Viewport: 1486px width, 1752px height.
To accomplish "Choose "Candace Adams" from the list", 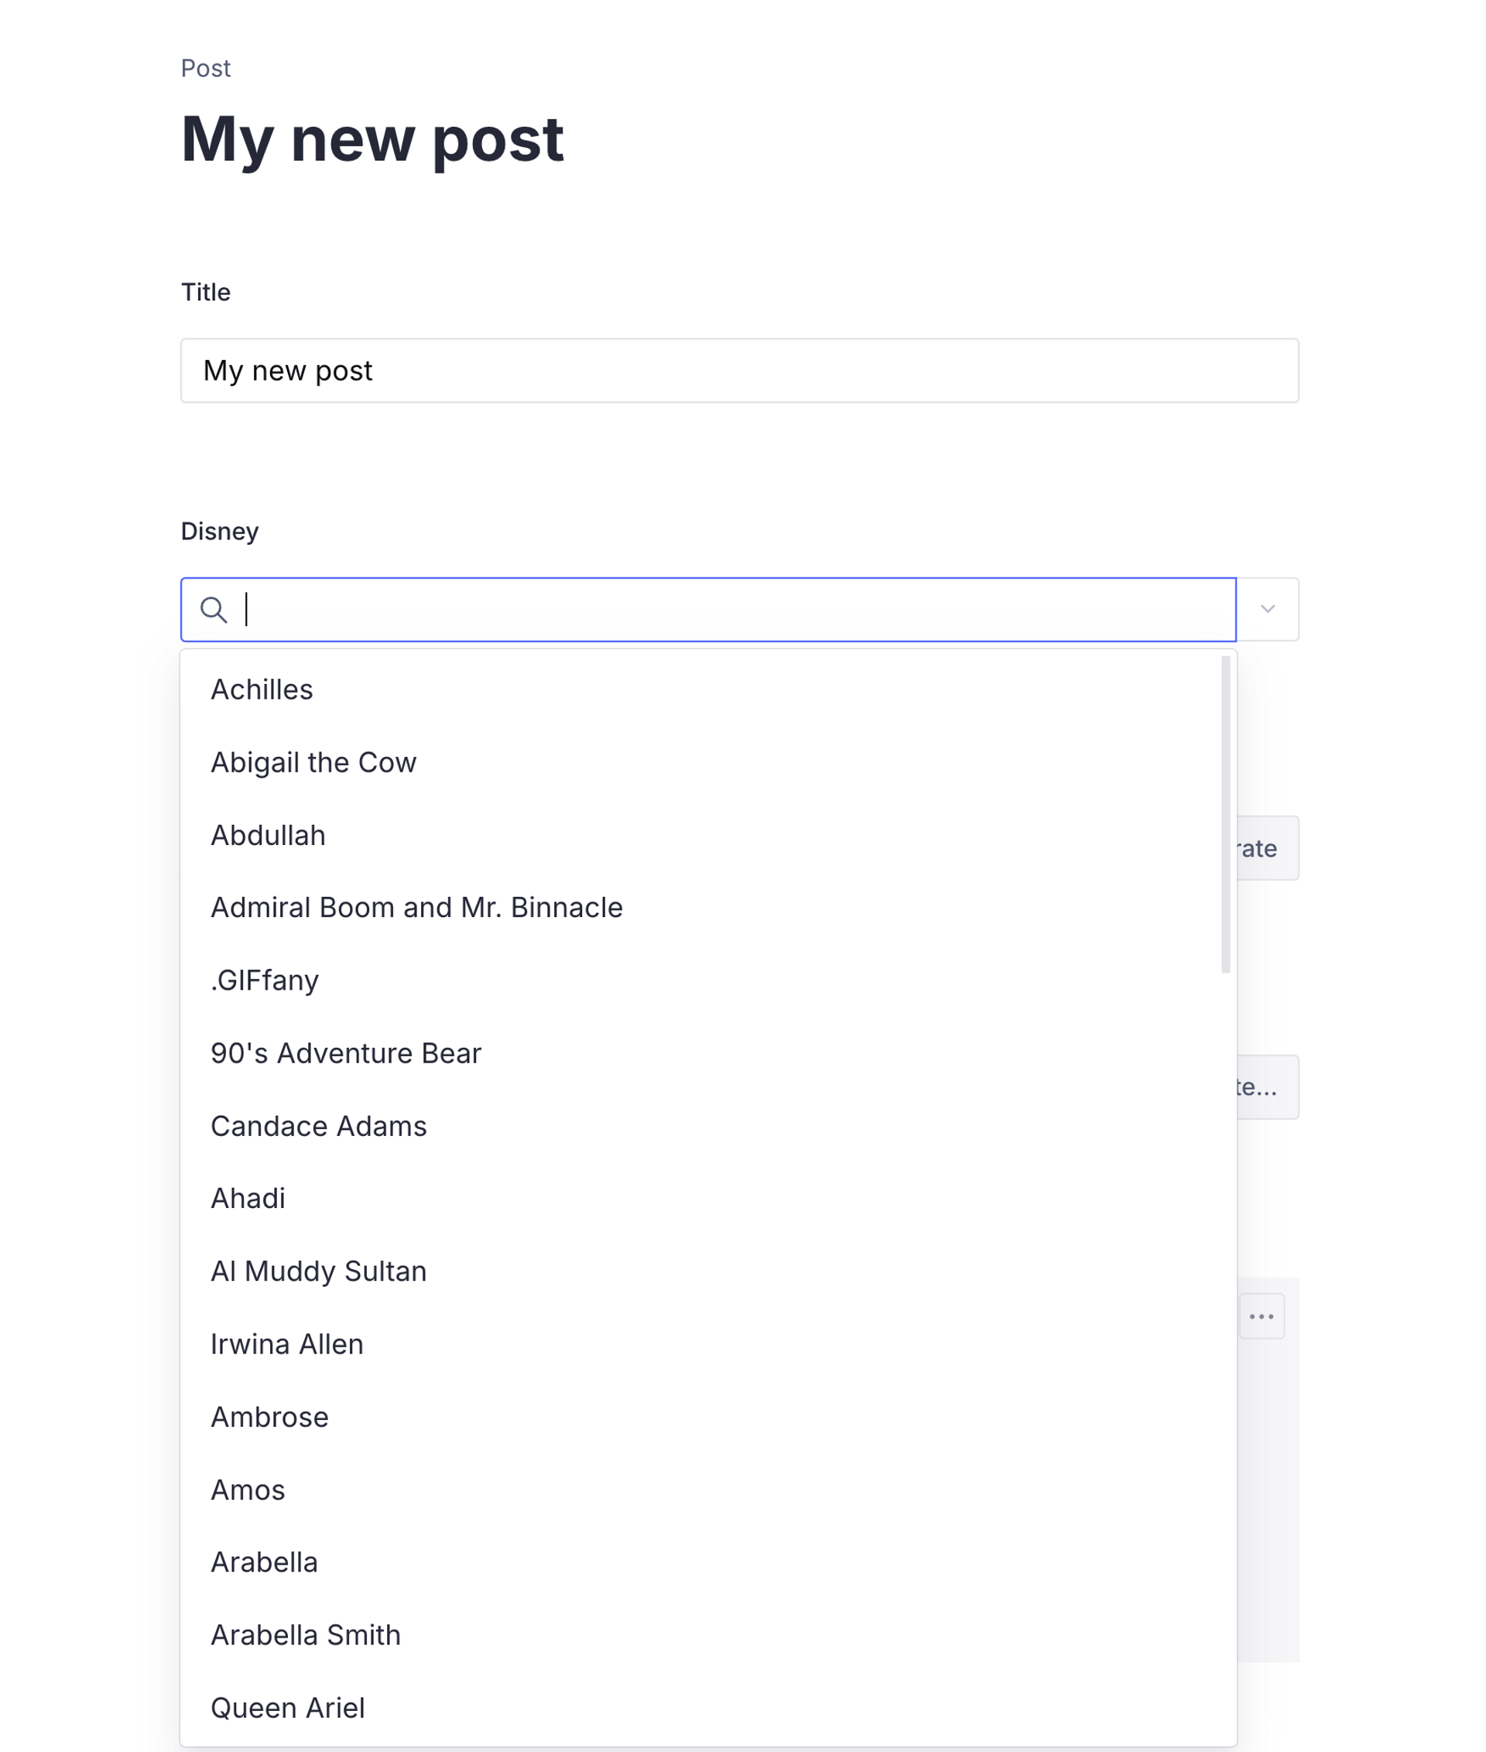I will tap(318, 1125).
